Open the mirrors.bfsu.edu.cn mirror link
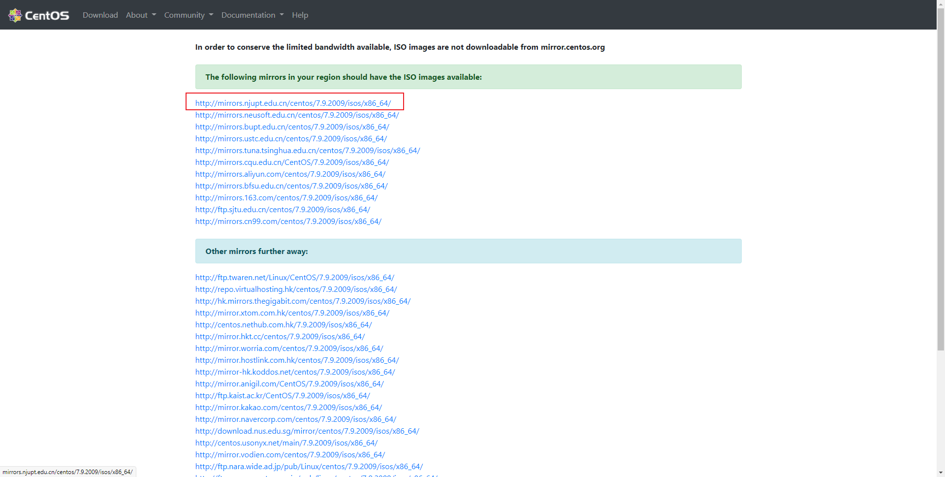 291,186
